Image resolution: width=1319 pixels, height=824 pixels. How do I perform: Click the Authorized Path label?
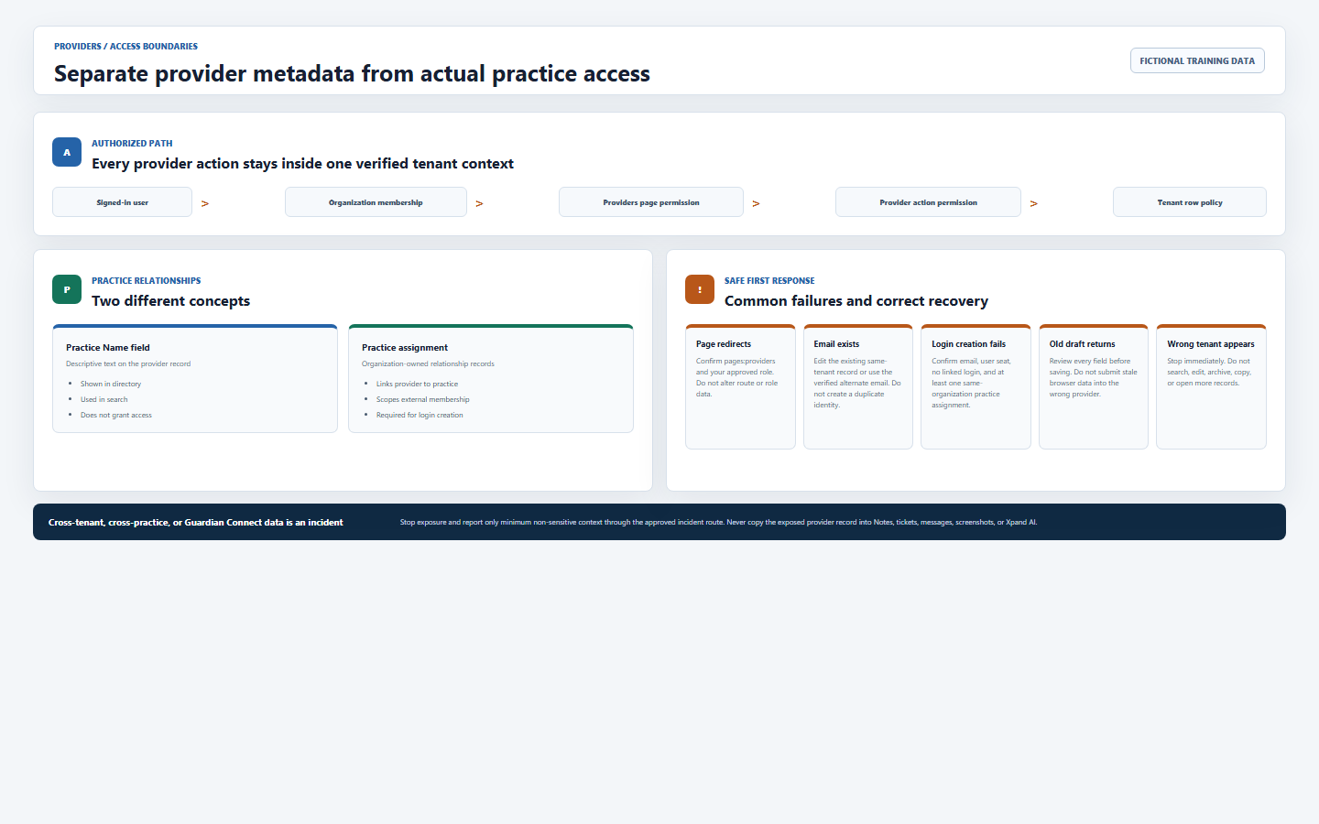pos(132,143)
